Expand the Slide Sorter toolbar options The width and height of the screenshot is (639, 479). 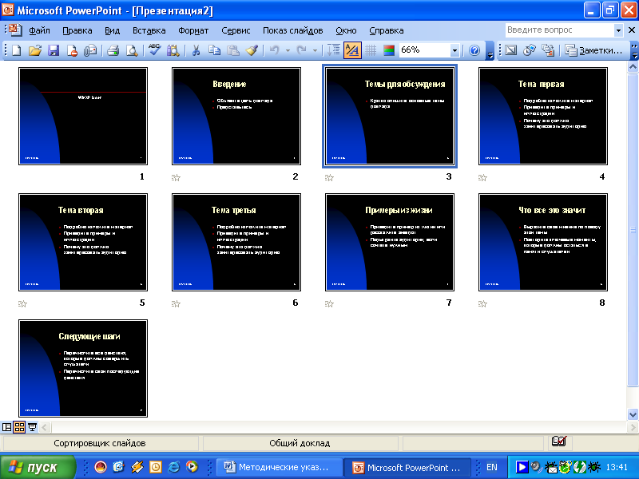[634, 51]
